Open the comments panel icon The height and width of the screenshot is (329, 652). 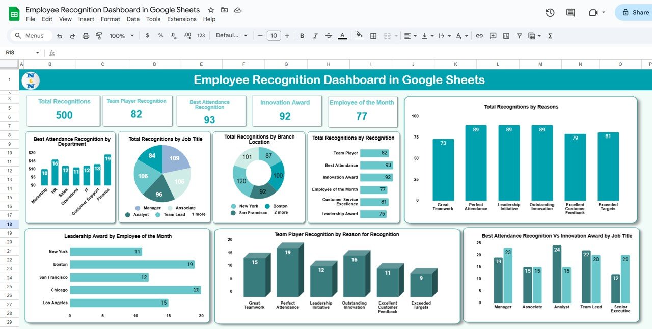[x=570, y=13]
